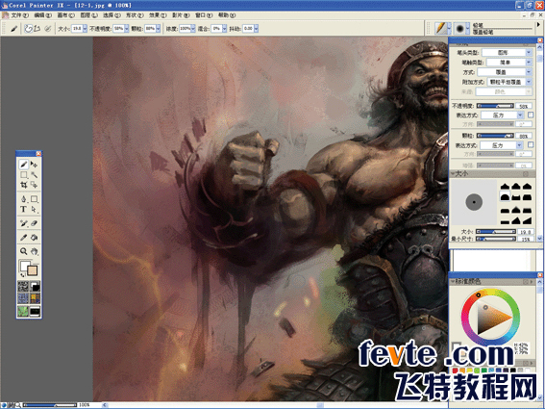This screenshot has width=545, height=409.
Task: Open the 不透明度 opacity dropdown in property bar
Action: 127,29
